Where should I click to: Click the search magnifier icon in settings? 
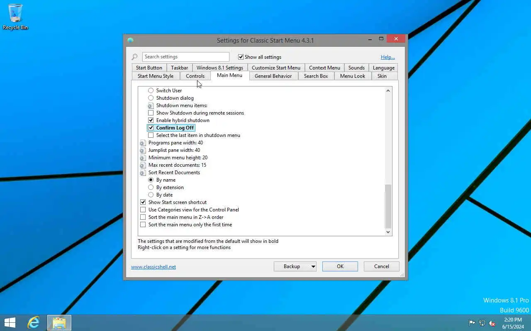pos(134,57)
